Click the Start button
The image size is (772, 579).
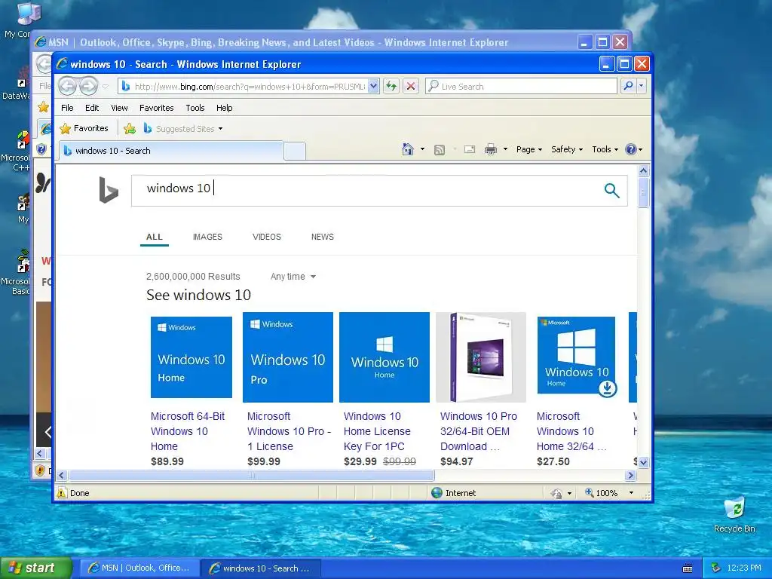(x=36, y=568)
